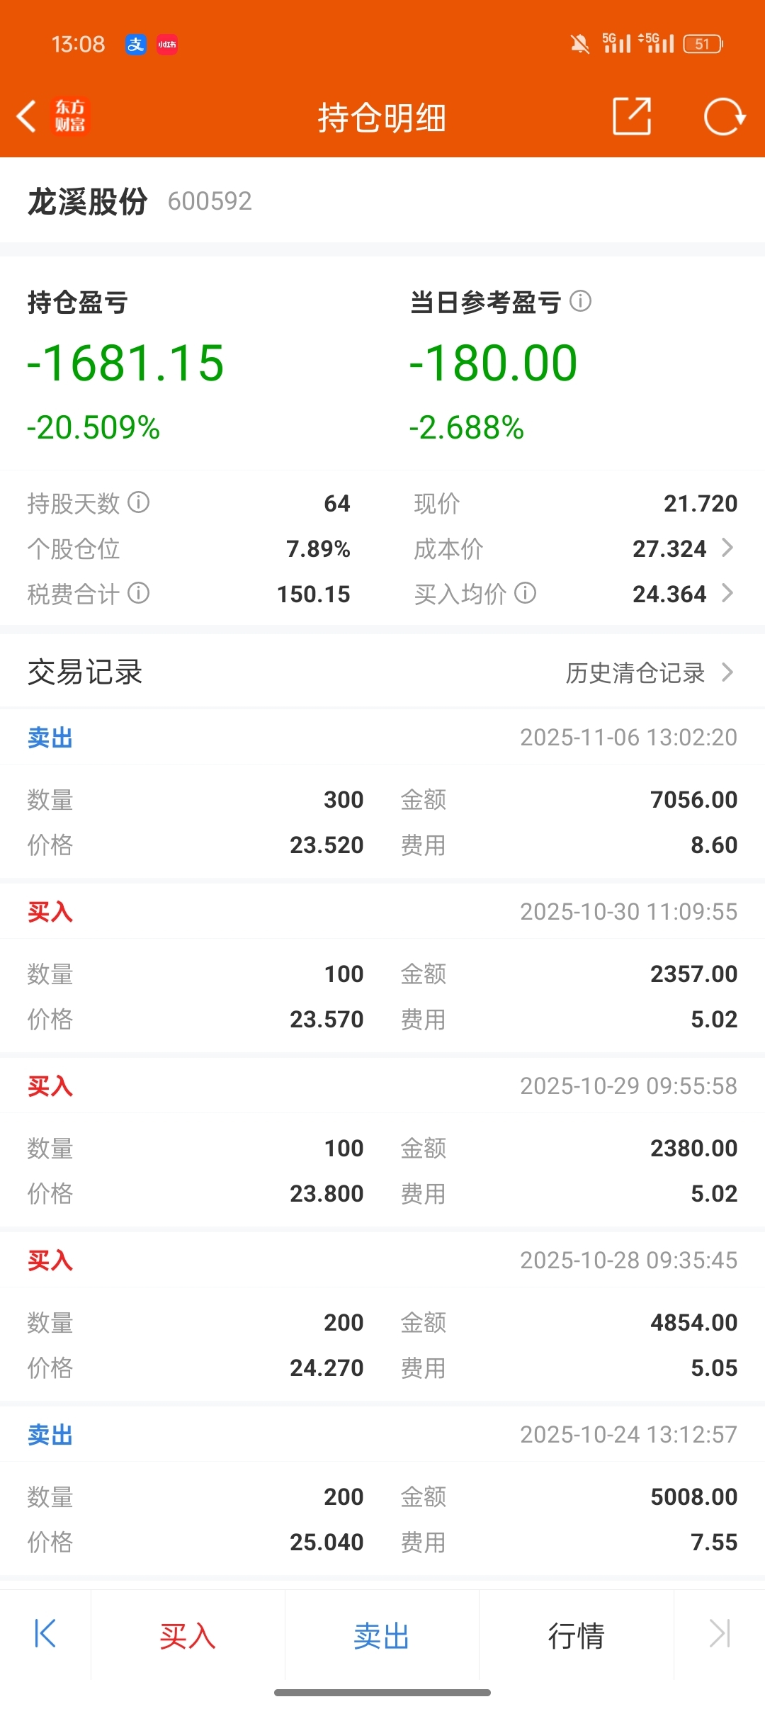Image resolution: width=765 pixels, height=1709 pixels.
Task: Open 行情 market quotes
Action: coord(576,1635)
